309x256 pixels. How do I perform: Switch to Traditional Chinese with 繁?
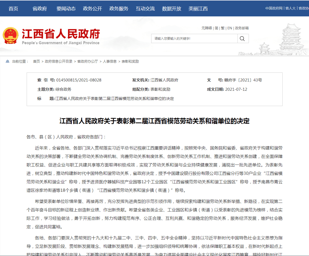pyautogui.click(x=223, y=28)
